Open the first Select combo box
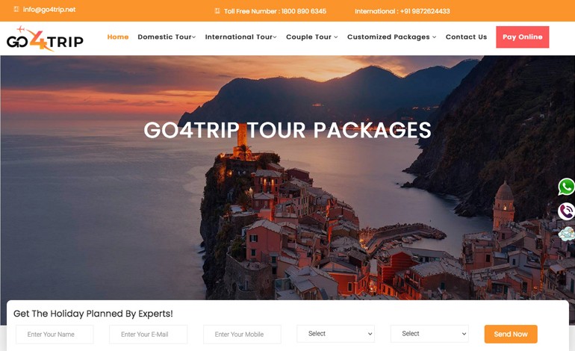Viewport: 575px width, 351px height. [335, 334]
